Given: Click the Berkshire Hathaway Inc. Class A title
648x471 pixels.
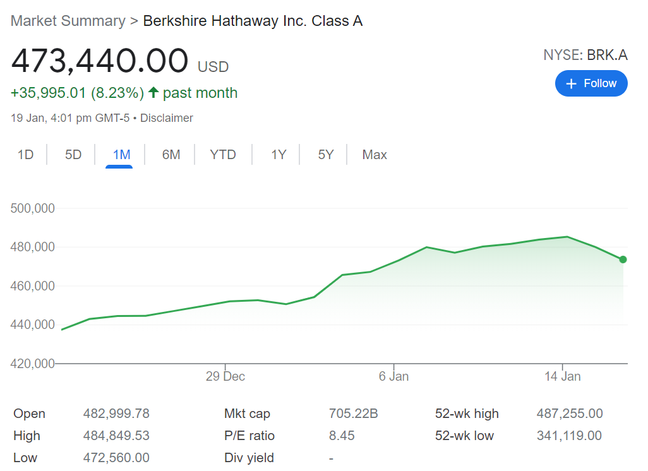Looking at the screenshot, I should pyautogui.click(x=253, y=21).
